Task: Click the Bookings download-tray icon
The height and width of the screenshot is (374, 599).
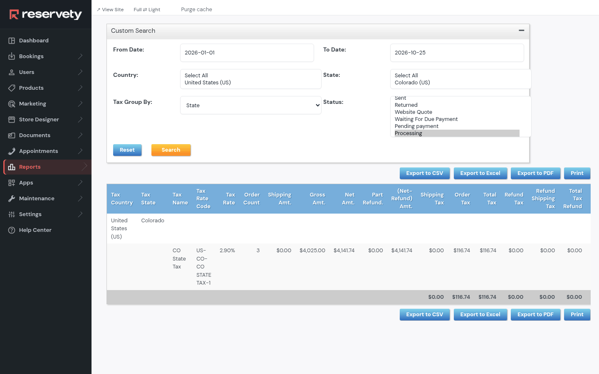Action: click(x=12, y=57)
